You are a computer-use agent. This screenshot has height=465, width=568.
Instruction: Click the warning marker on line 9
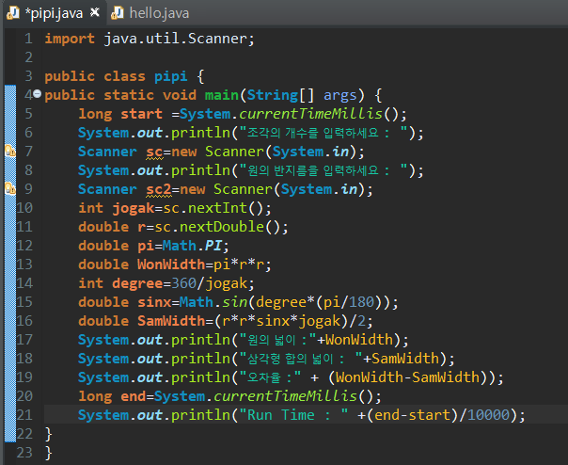(x=10, y=188)
